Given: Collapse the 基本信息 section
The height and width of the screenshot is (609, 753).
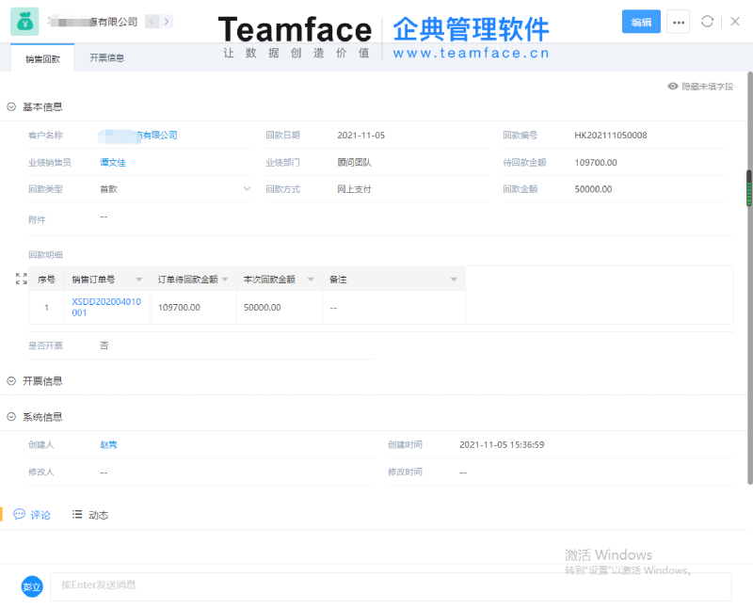Looking at the screenshot, I should coord(11,106).
